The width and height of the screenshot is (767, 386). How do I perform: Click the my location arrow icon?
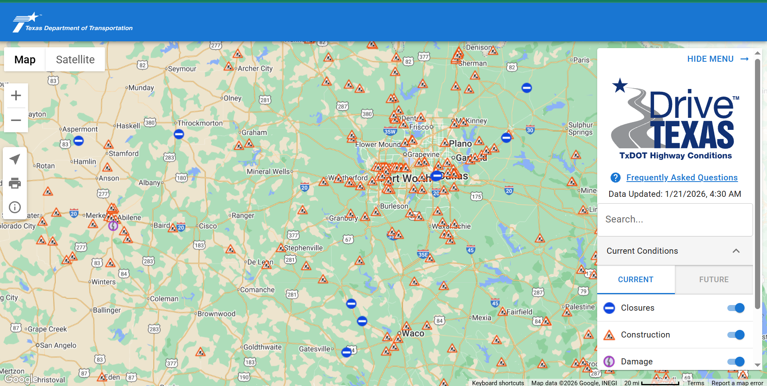click(x=15, y=159)
